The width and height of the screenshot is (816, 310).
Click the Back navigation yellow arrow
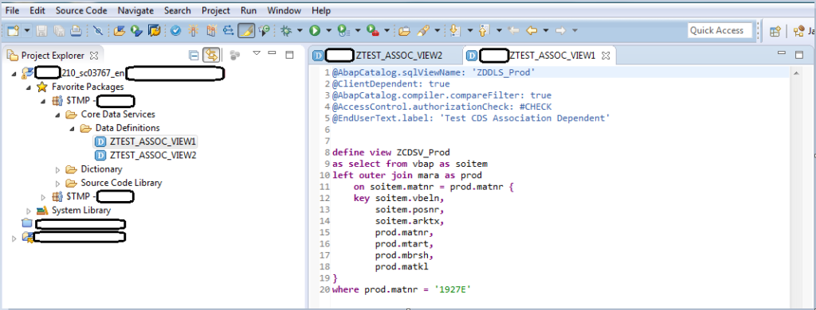tap(532, 31)
